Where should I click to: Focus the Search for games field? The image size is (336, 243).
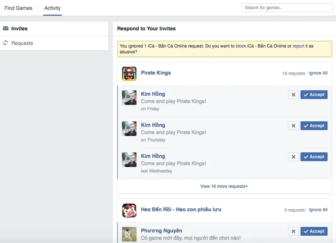click(287, 8)
